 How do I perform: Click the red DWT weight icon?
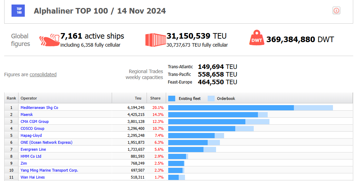click(257, 38)
